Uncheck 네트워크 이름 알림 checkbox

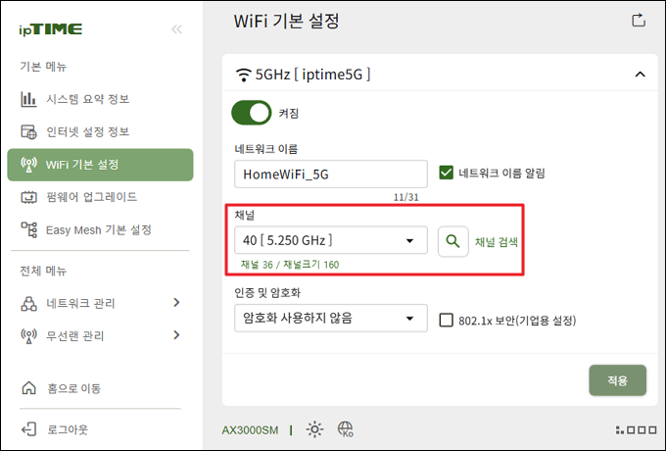(446, 173)
